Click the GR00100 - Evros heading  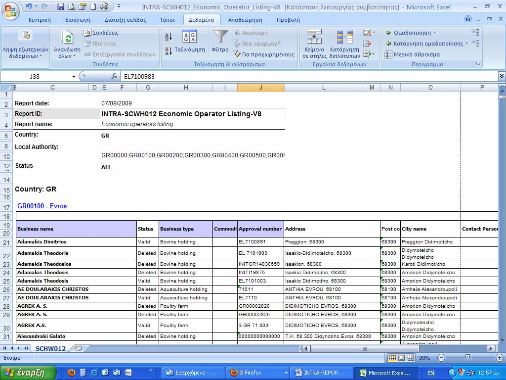click(x=42, y=206)
